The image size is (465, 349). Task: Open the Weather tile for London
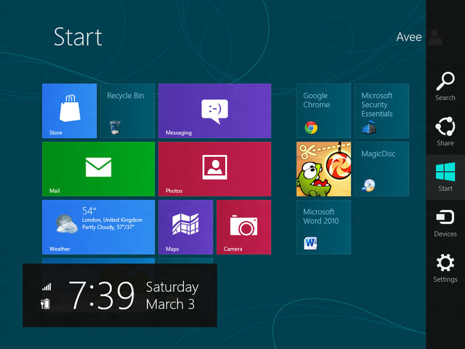99,227
